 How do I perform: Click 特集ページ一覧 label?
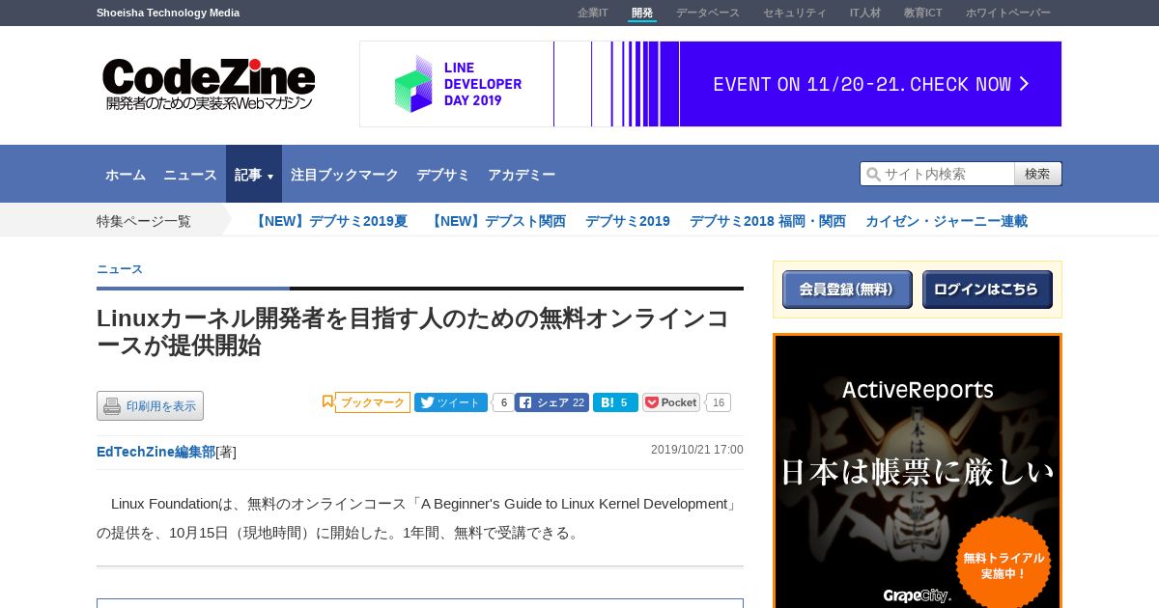144,221
